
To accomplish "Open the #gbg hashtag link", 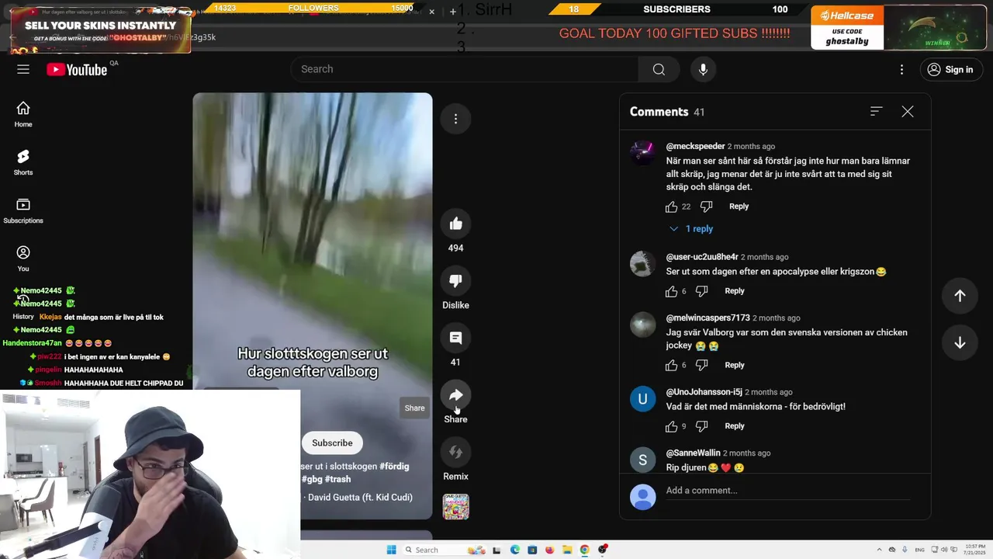I will [x=312, y=479].
